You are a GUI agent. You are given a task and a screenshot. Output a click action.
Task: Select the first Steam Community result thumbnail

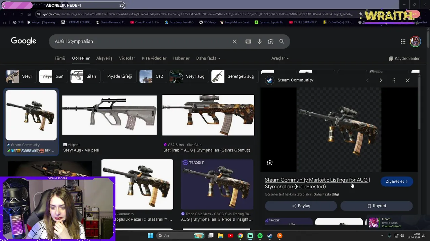tap(31, 115)
